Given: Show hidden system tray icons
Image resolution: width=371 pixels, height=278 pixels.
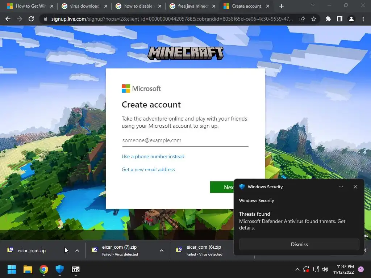Looking at the screenshot, I should (x=297, y=269).
